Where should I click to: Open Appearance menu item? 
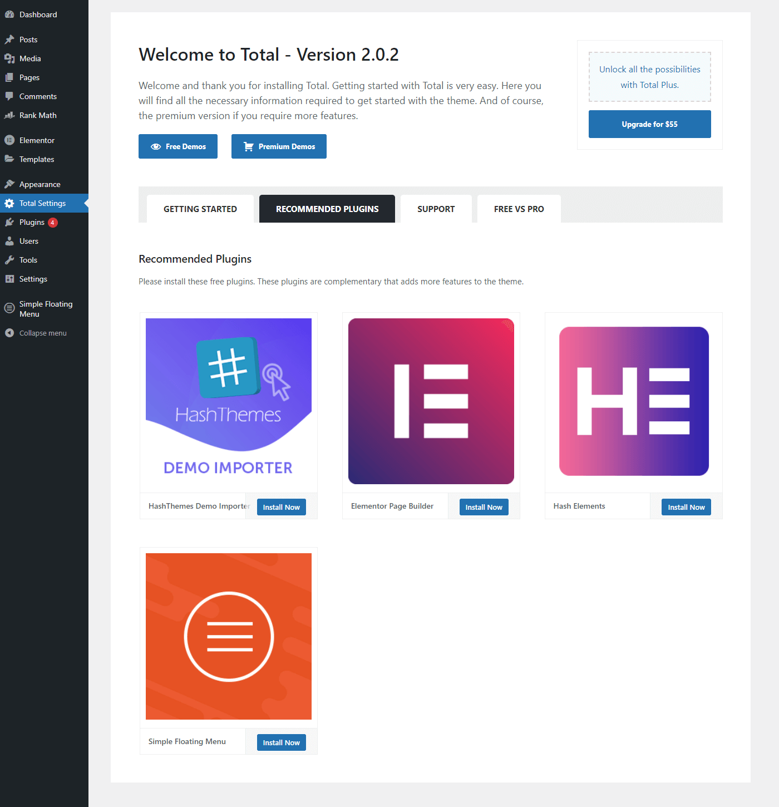coord(44,184)
